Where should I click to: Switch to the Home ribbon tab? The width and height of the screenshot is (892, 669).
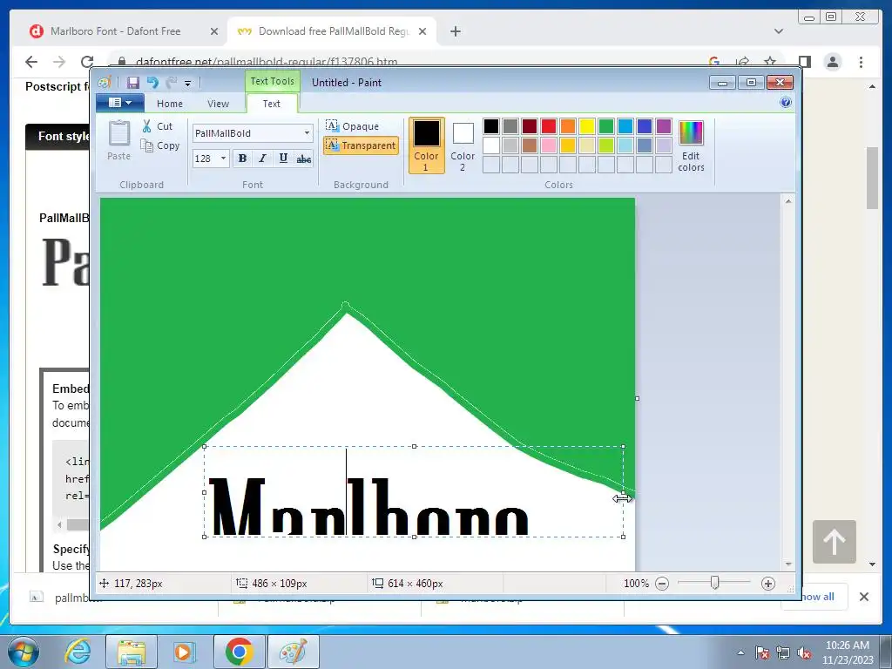tap(170, 104)
